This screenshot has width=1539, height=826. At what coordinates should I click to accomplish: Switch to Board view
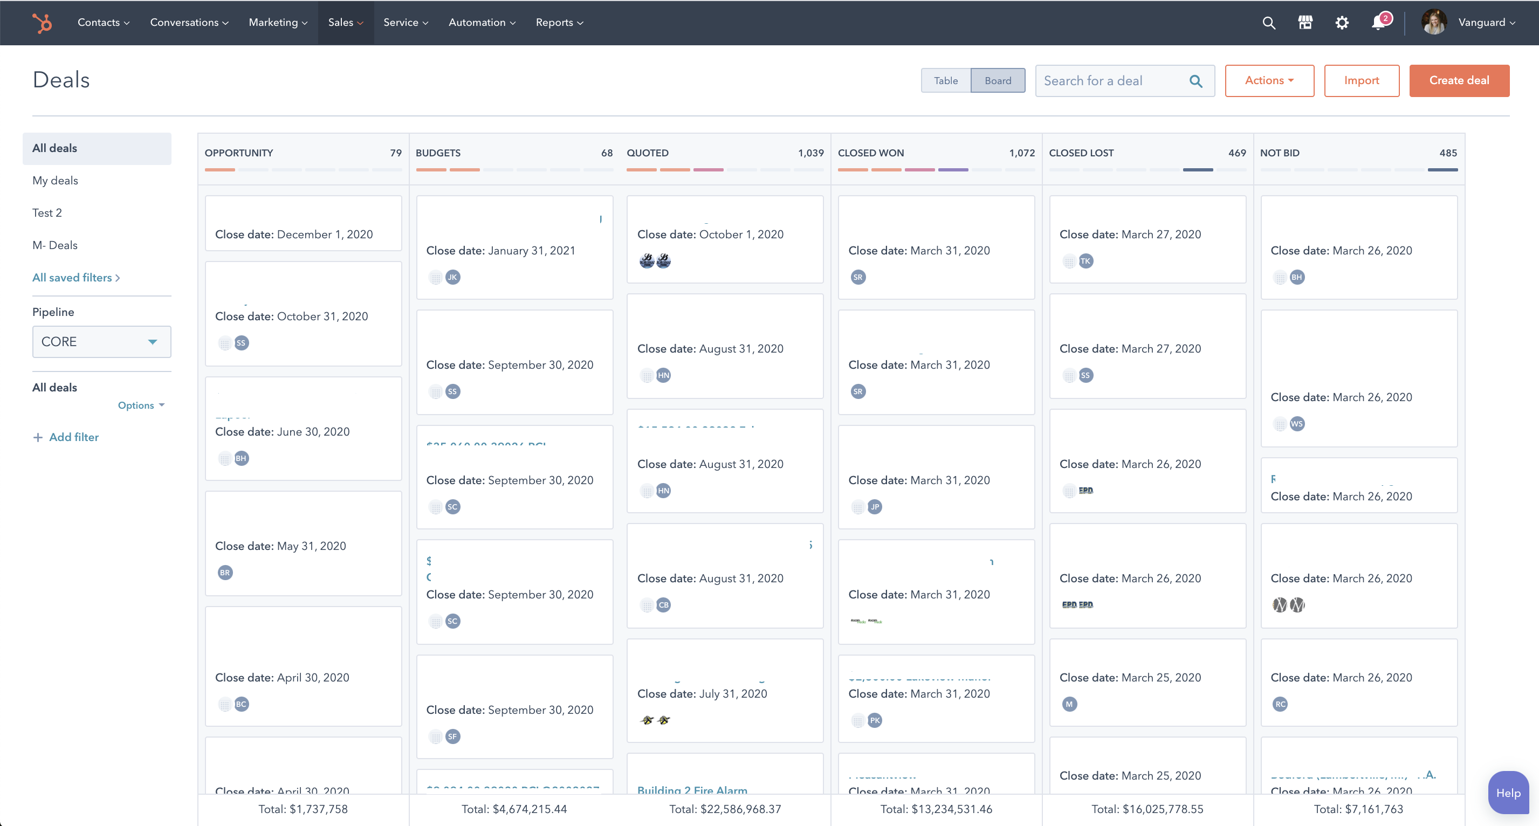998,80
